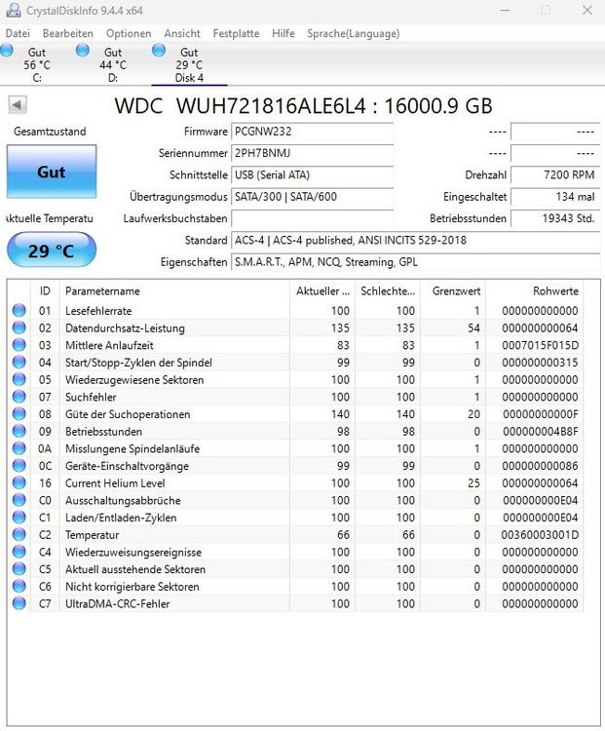Click the status orb for drive D:

coord(83,50)
